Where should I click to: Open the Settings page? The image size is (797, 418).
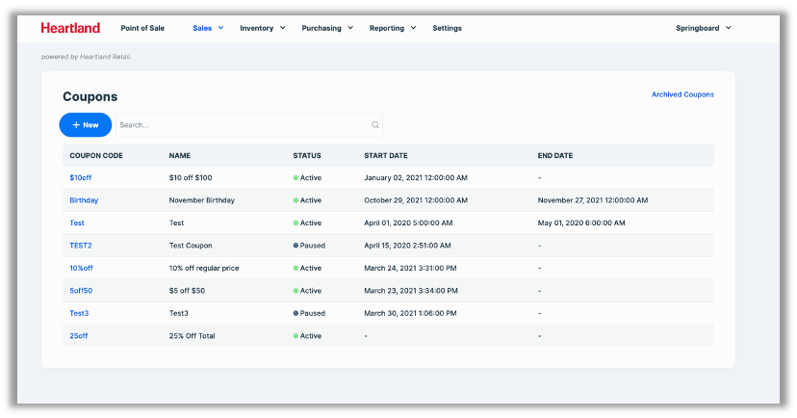[x=447, y=28]
